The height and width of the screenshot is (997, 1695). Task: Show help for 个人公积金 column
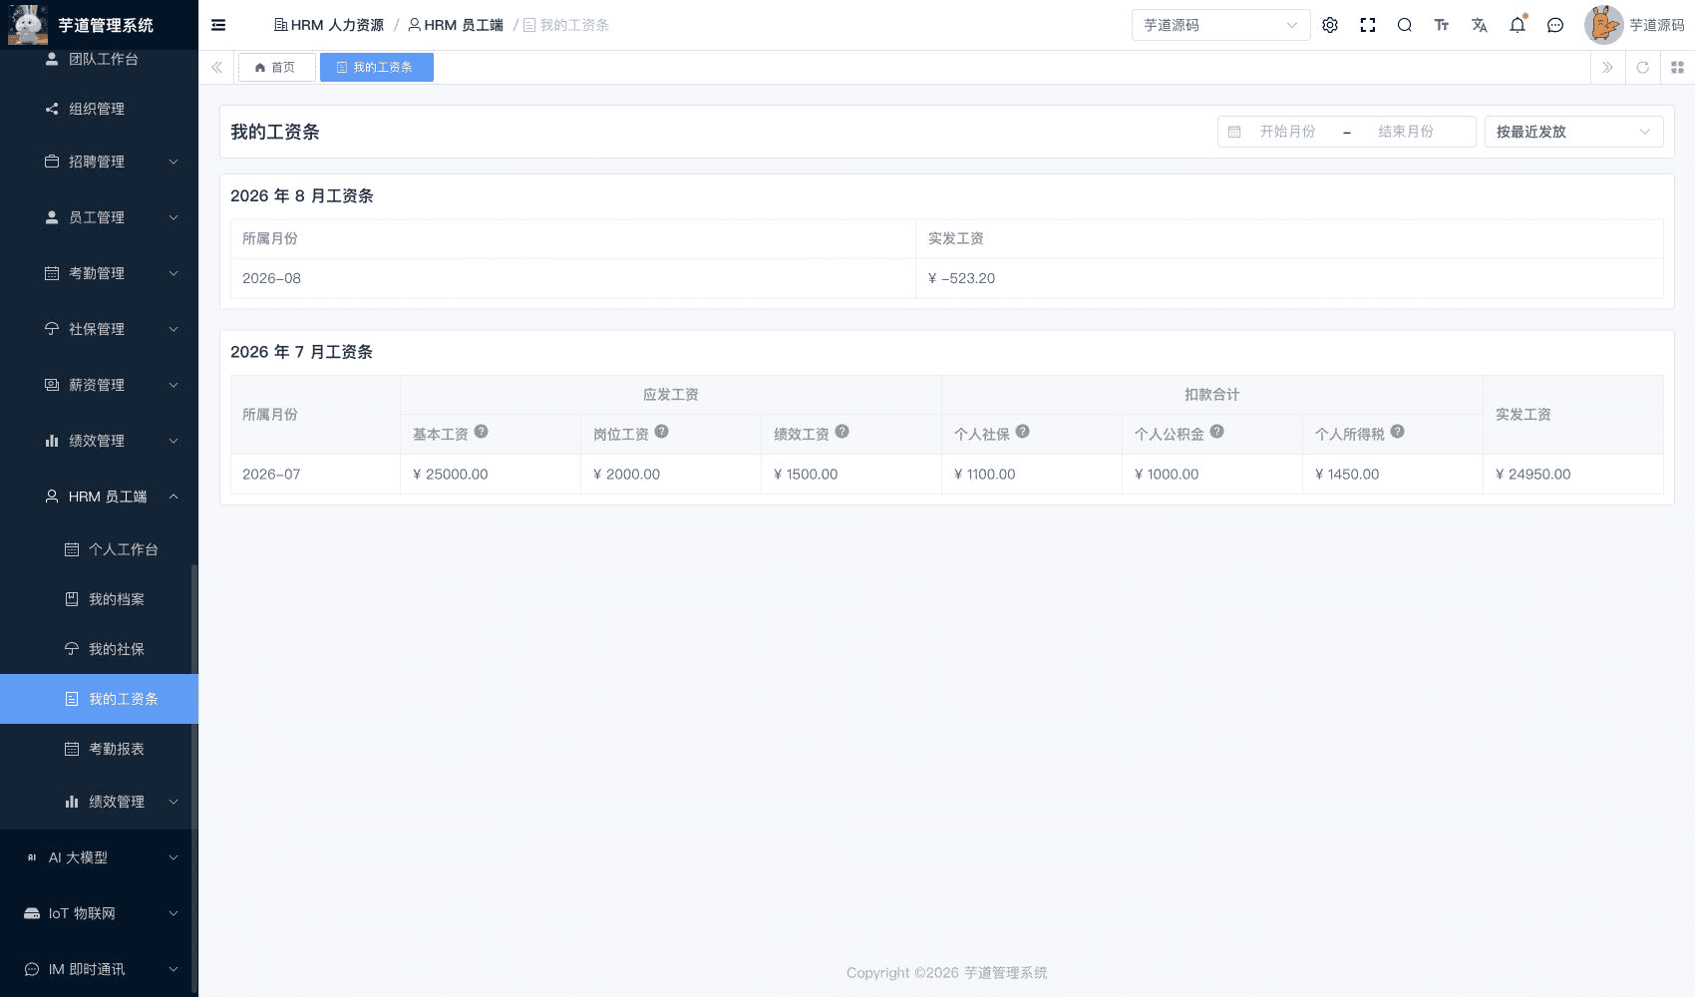(x=1217, y=432)
